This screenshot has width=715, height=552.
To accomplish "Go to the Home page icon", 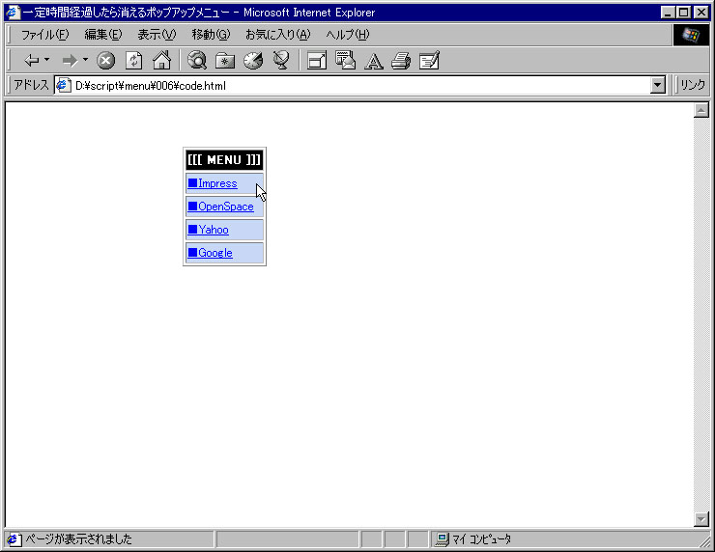I will tap(162, 60).
